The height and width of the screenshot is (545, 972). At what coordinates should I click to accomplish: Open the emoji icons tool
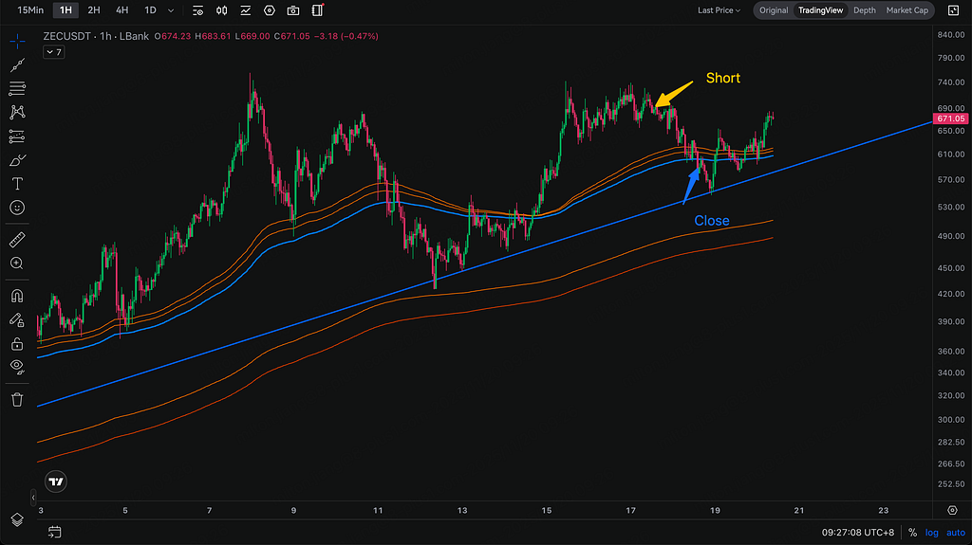point(17,208)
